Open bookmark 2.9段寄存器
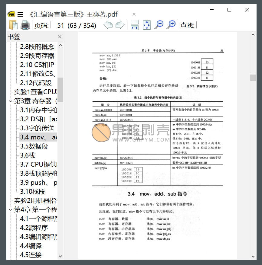The width and height of the screenshot is (262, 265). point(37,56)
